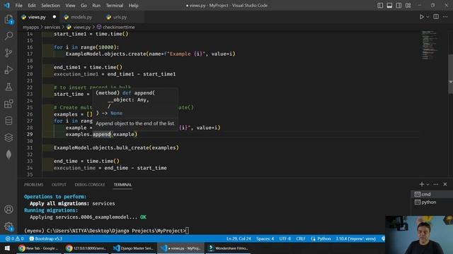Toggle the primary side bar layout
Image resolution: width=453 pixels, height=254 pixels.
(x=380, y=6)
